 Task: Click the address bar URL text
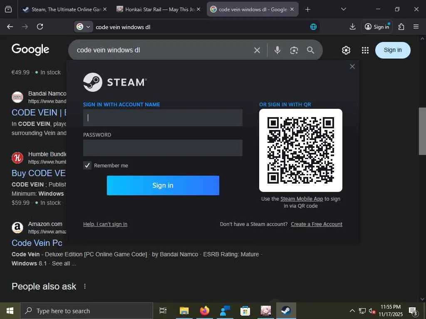(x=123, y=27)
